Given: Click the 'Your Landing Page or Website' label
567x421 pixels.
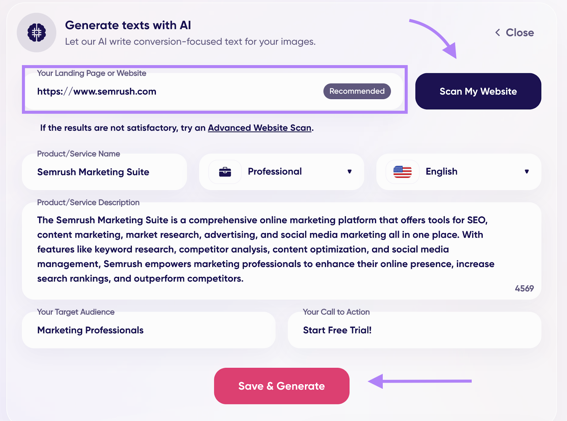Looking at the screenshot, I should click(x=92, y=73).
